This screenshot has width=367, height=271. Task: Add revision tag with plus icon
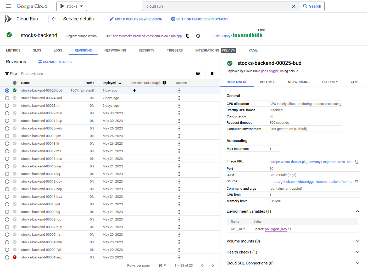click(x=135, y=90)
